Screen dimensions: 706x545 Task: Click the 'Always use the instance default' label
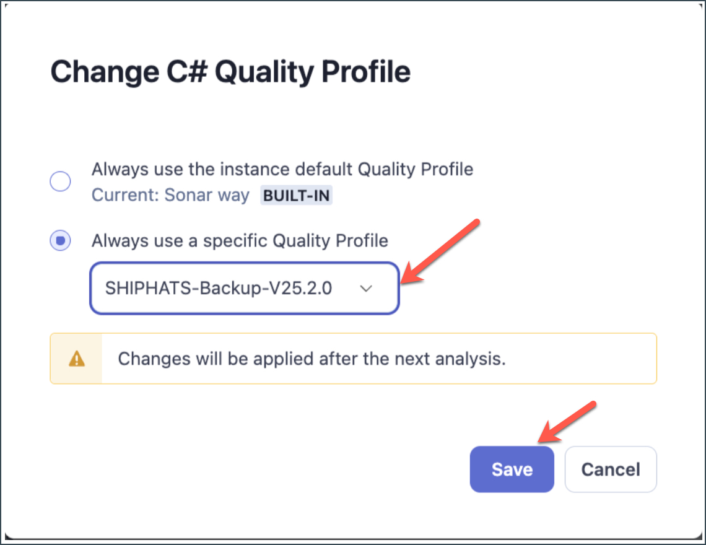282,169
